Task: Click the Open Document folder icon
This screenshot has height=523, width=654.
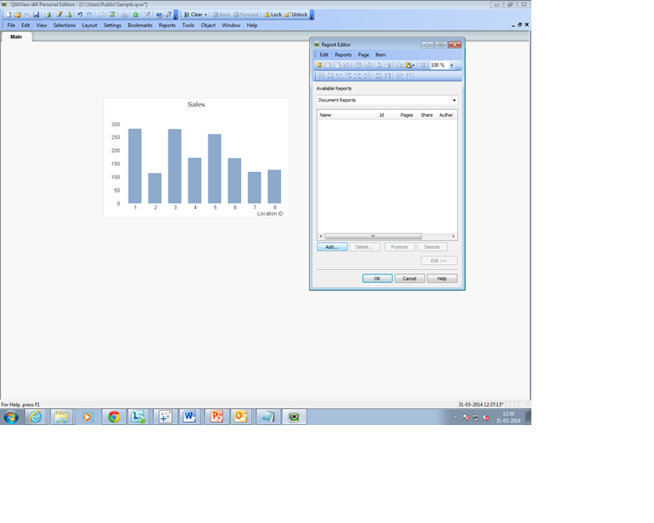Action: (18, 14)
